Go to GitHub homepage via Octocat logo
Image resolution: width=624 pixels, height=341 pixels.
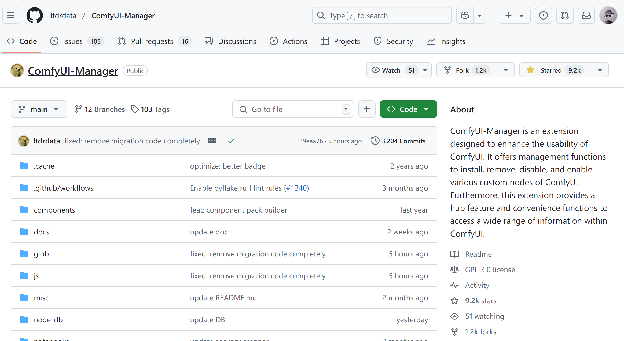[35, 15]
